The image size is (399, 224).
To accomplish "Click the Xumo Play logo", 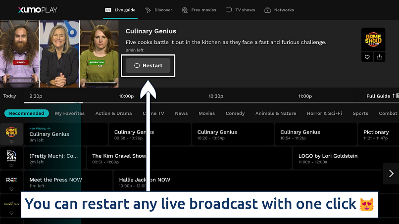I will (x=38, y=10).
